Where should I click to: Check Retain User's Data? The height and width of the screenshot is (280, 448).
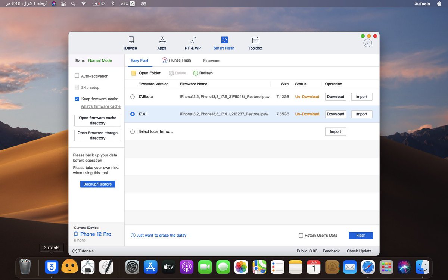(x=301, y=236)
